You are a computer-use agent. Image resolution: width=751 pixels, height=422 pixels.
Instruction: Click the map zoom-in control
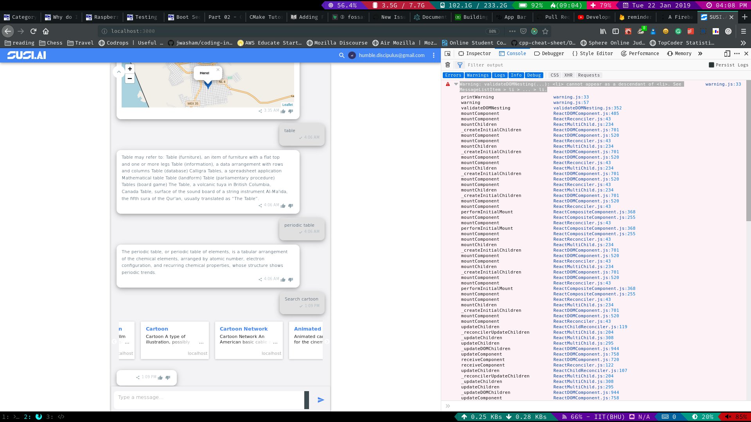coord(130,69)
